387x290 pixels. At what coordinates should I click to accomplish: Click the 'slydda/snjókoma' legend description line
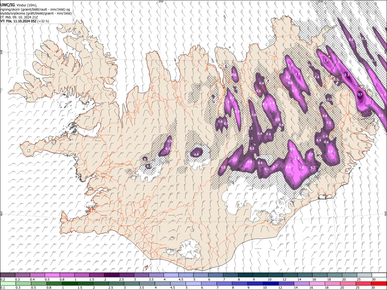click(36, 13)
